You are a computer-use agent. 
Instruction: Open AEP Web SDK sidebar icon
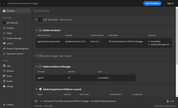4,23
